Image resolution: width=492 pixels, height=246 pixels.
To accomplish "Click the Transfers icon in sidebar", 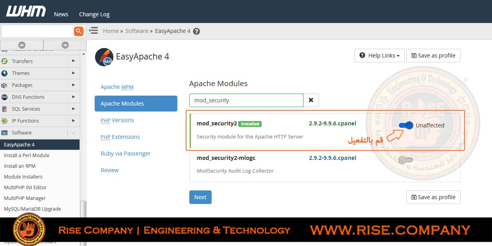I will tap(5, 61).
